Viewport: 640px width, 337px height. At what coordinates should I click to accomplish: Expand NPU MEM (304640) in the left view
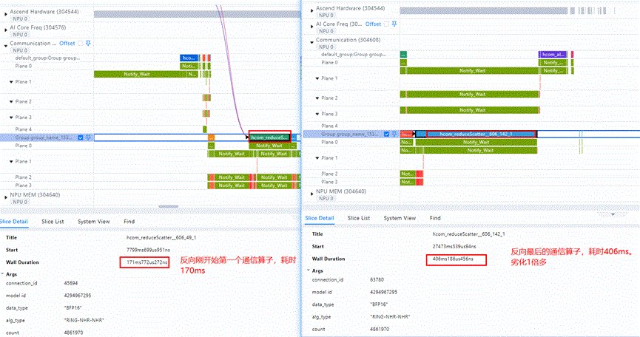pos(6,197)
